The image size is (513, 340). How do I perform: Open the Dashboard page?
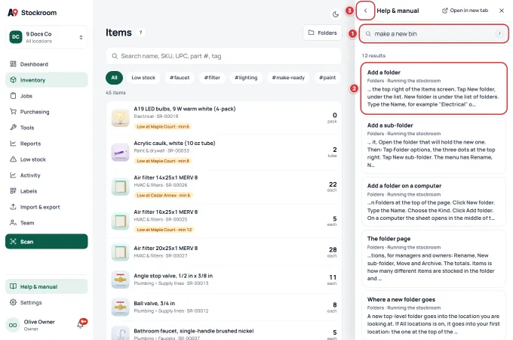pyautogui.click(x=47, y=64)
